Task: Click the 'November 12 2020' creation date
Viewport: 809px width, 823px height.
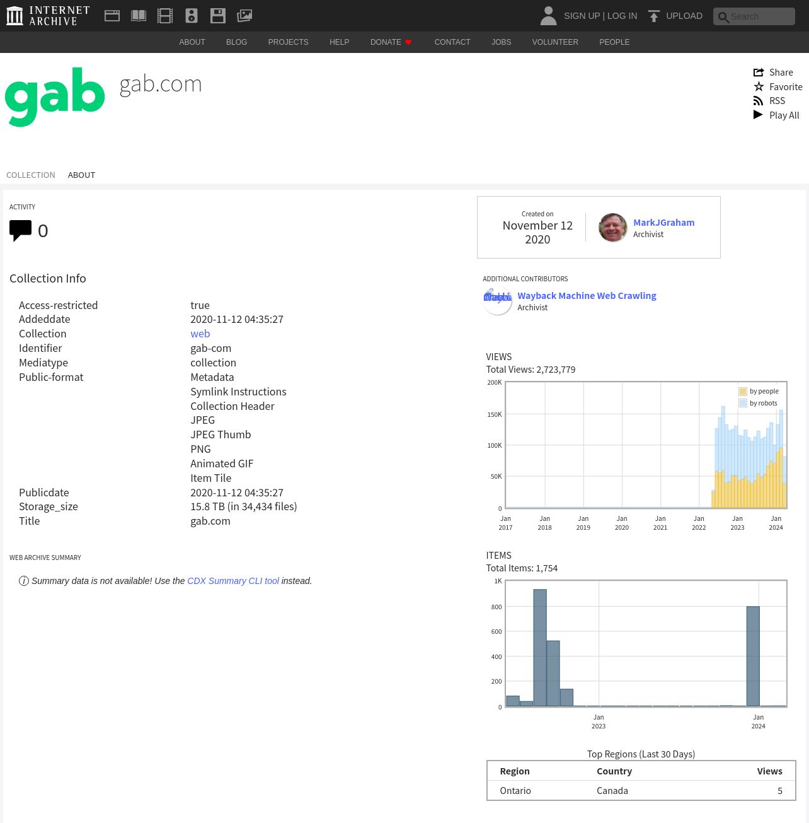Action: coord(537,233)
